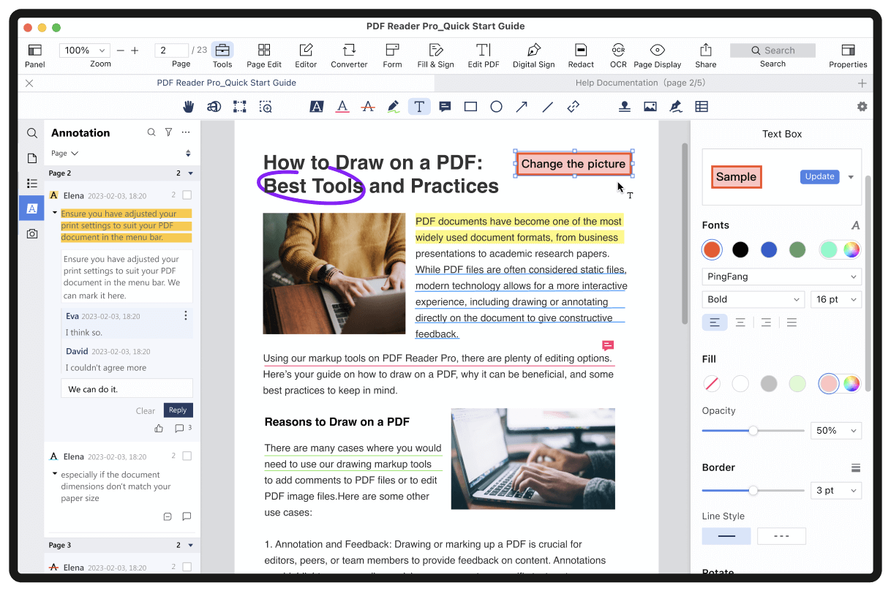Viewport: 891px width, 591px height.
Task: Tick checkbox on Elena's Page 3 annotation
Action: 187,567
